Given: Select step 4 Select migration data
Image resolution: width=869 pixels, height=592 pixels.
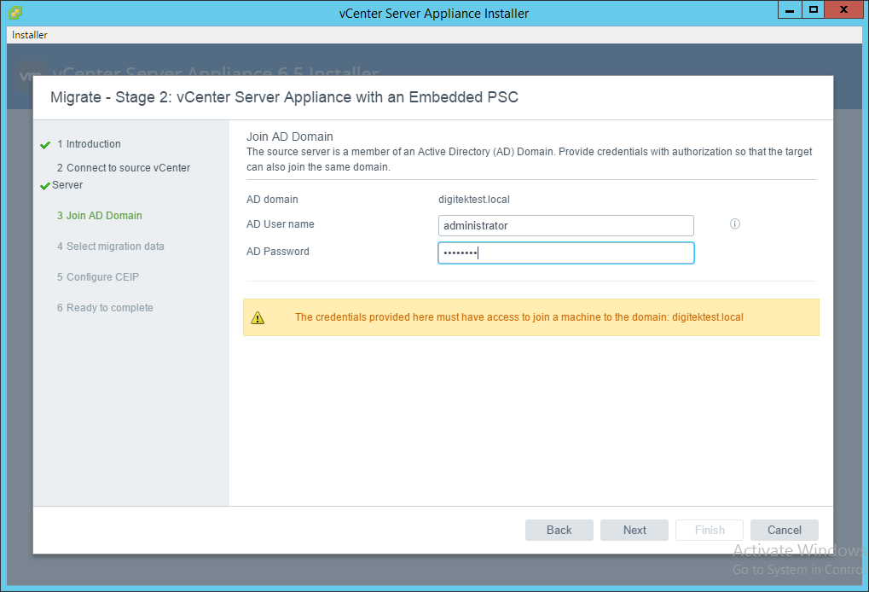Looking at the screenshot, I should (110, 247).
